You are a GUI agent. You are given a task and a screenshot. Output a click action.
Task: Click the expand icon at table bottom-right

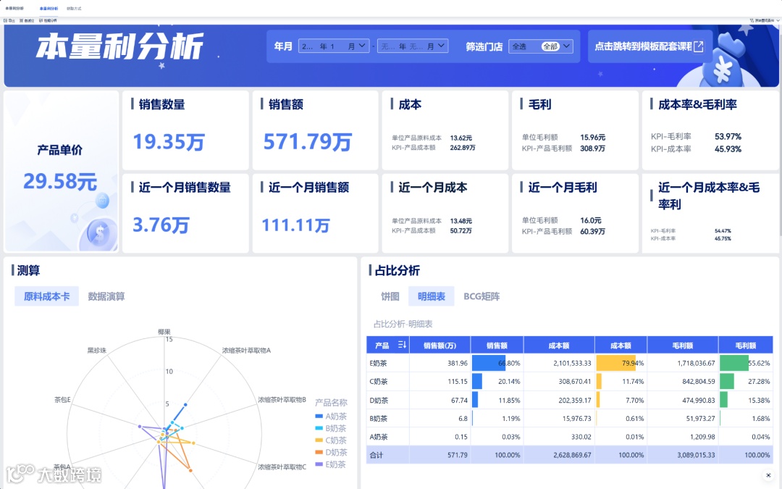[768, 475]
